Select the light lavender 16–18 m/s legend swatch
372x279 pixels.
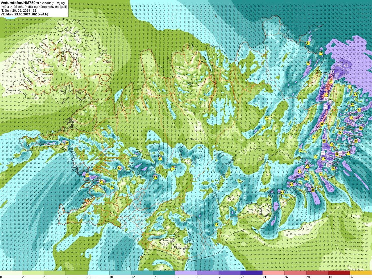[x=186, y=273]
